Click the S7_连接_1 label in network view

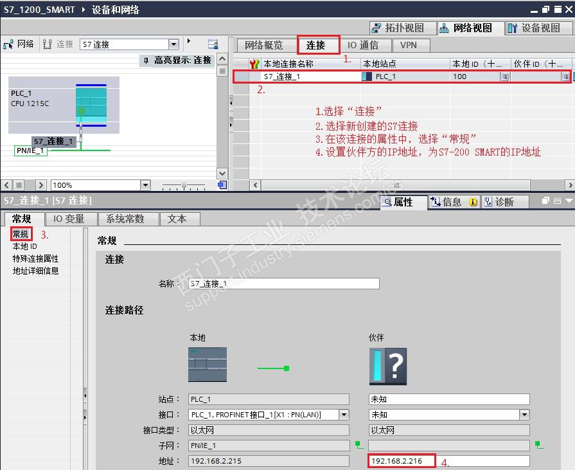tap(53, 141)
